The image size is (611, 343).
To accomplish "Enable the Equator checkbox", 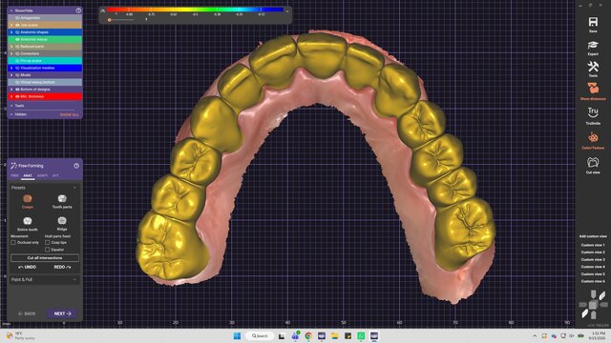I will (x=47, y=250).
